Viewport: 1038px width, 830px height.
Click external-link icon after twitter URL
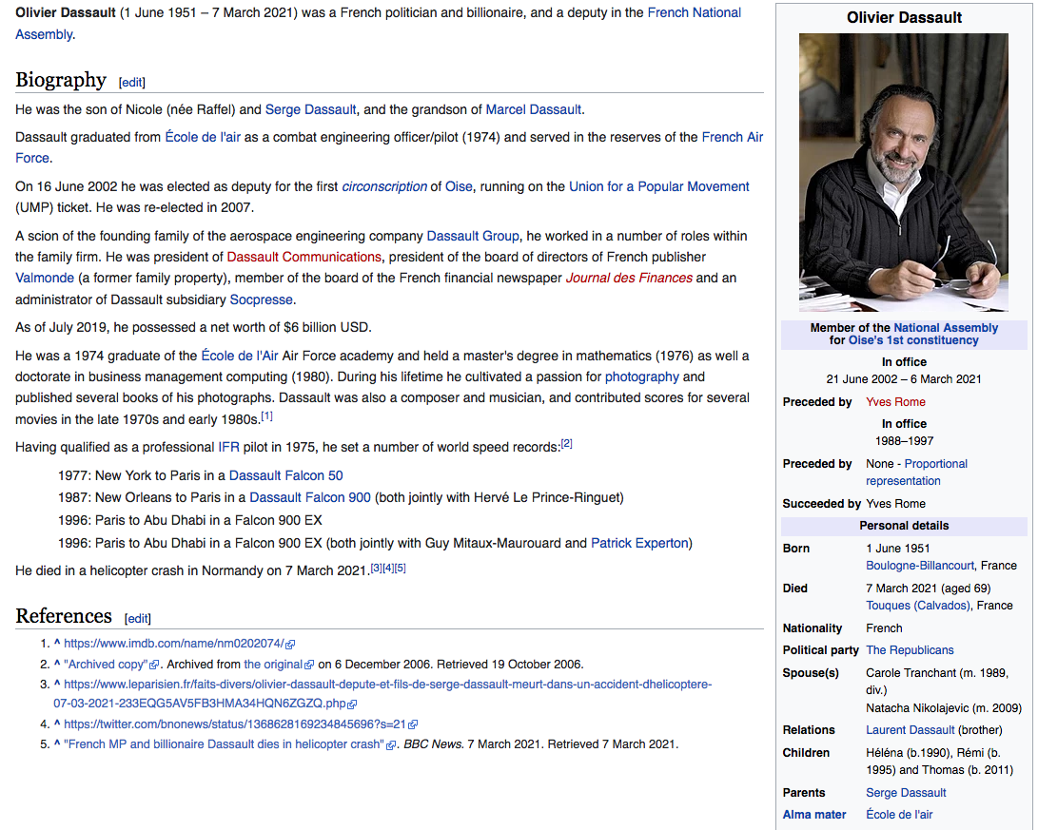(x=412, y=724)
